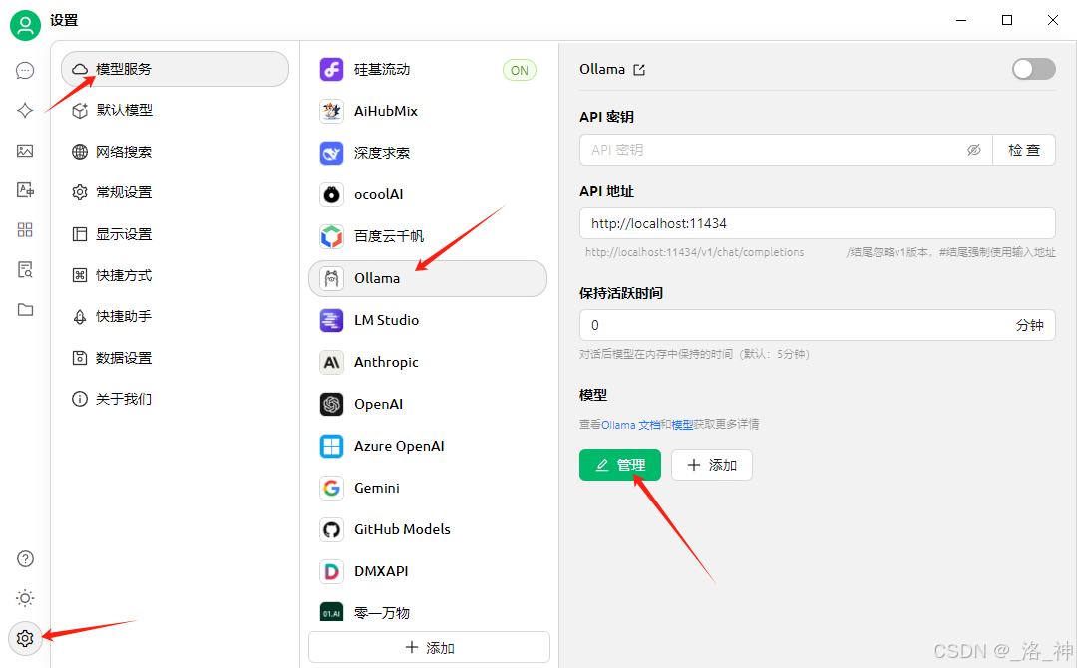Click the Ollama title in detail panel
Viewport: 1077px width, 668px height.
[x=602, y=70]
